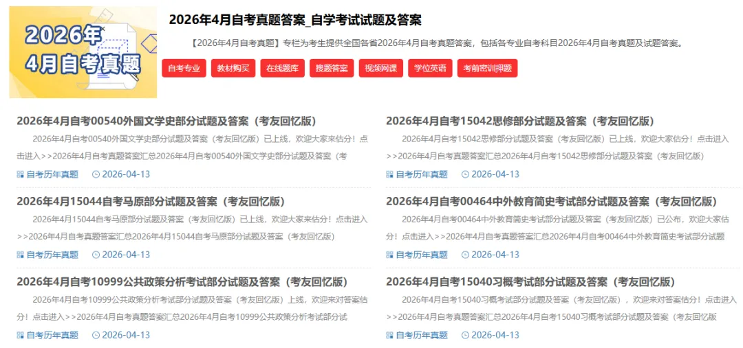
Task: Open the 15042思修 article title
Action: (520, 121)
